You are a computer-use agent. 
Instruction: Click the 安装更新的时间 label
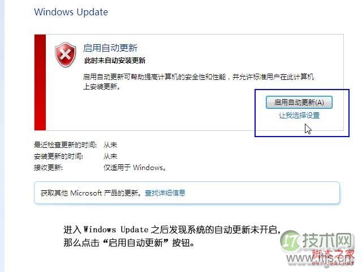coord(58,156)
